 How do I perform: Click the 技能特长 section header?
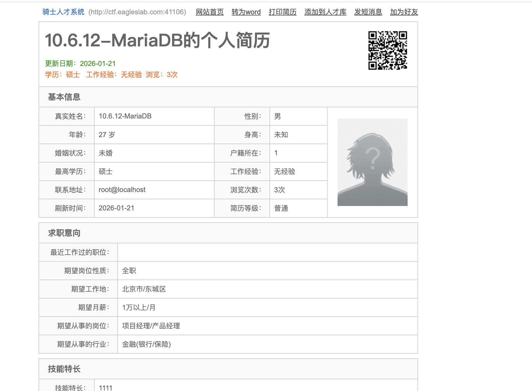[64, 369]
